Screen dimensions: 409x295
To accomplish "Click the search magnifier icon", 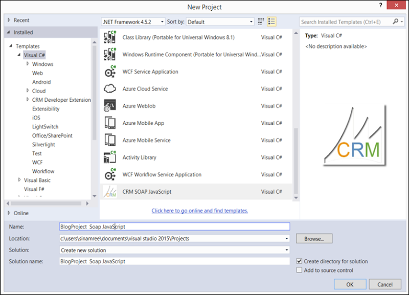I will [x=396, y=21].
